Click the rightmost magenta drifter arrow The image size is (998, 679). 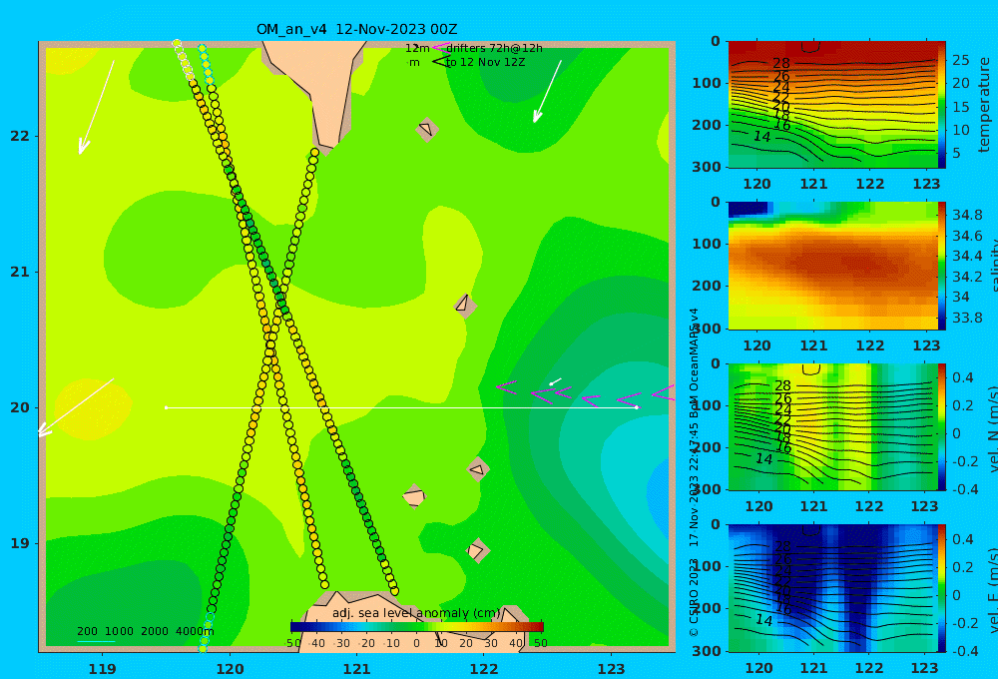pyautogui.click(x=664, y=393)
